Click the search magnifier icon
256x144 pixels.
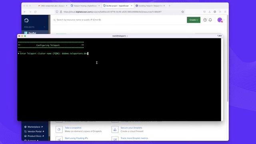coord(54,20)
